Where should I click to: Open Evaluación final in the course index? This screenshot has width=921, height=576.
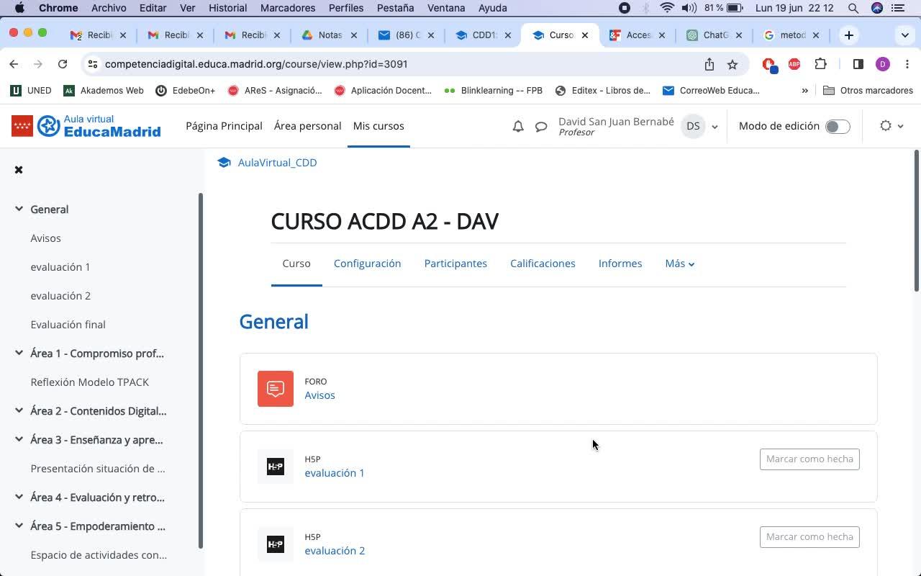(68, 325)
